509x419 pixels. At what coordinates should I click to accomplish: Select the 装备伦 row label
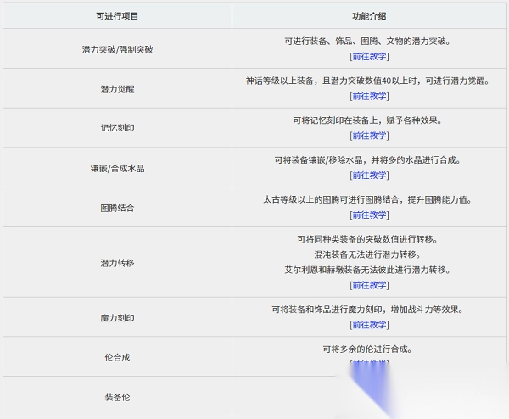117,397
